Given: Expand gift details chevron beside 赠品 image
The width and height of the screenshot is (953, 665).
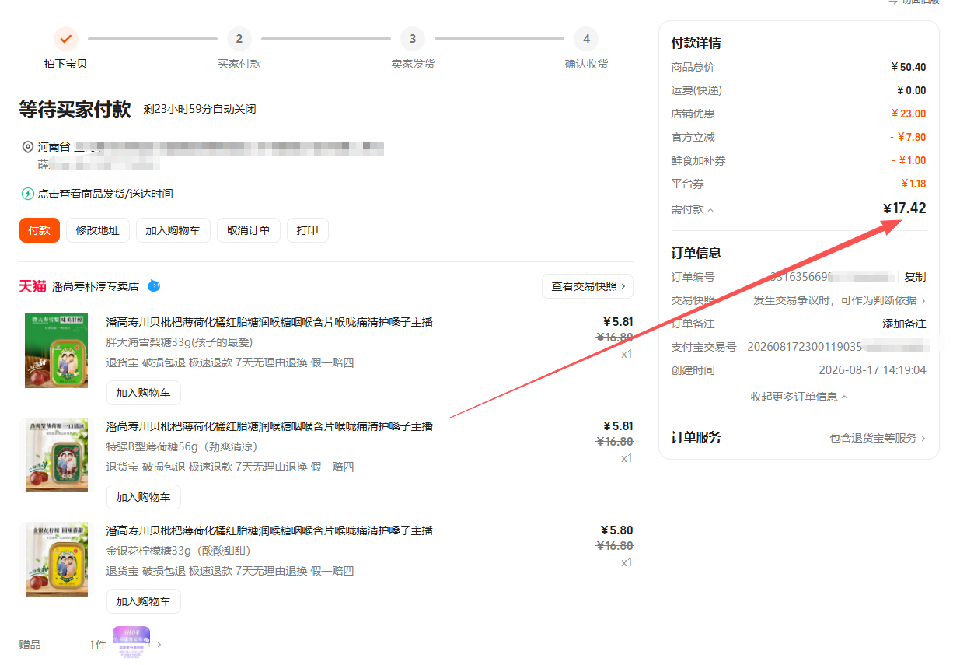Looking at the screenshot, I should 159,645.
